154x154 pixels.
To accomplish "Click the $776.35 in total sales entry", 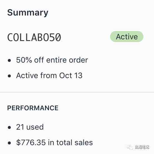I will click(x=54, y=143).
